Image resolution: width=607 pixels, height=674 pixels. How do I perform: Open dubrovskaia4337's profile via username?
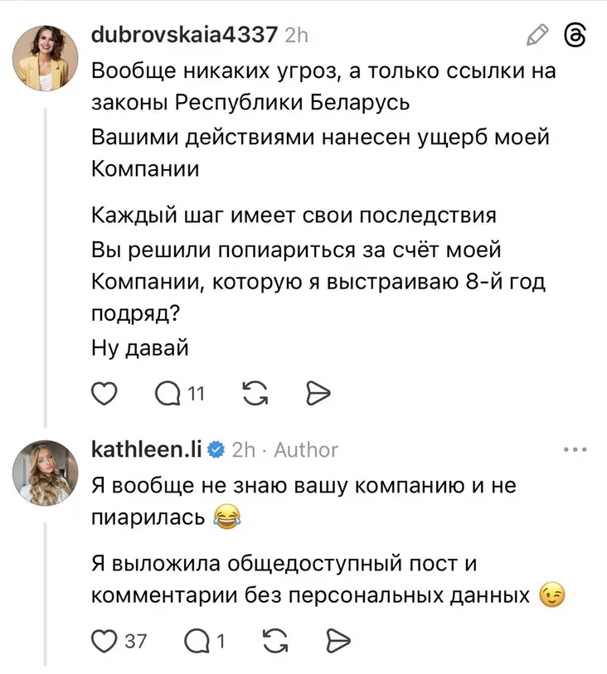pyautogui.click(x=184, y=35)
